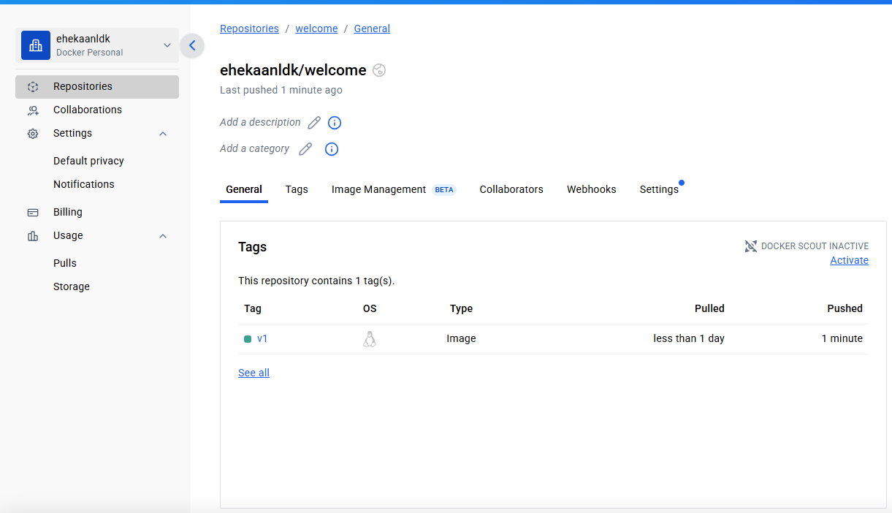The image size is (892, 513).
Task: Click the Usage chart icon
Action: 33,235
